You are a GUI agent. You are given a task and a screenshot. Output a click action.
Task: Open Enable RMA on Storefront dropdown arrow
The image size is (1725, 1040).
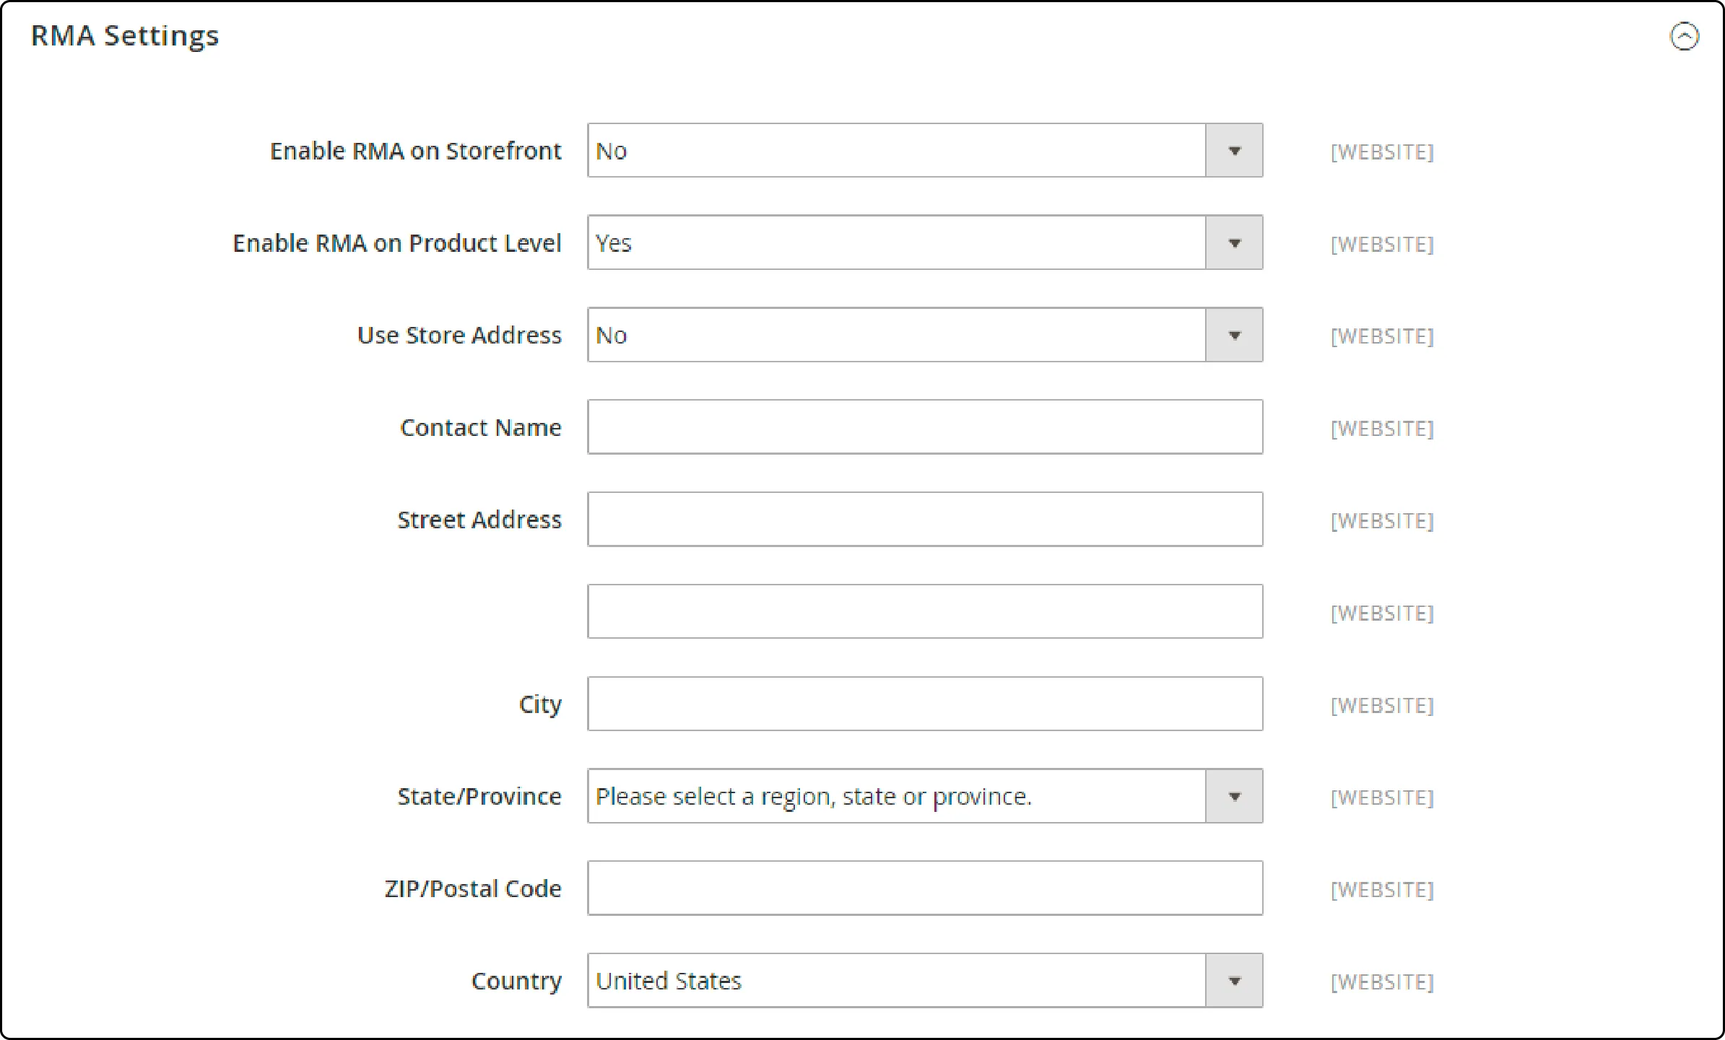tap(1234, 151)
